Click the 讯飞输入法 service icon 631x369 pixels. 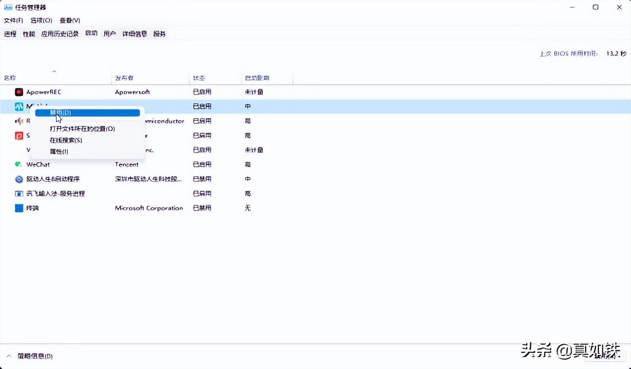pos(19,194)
